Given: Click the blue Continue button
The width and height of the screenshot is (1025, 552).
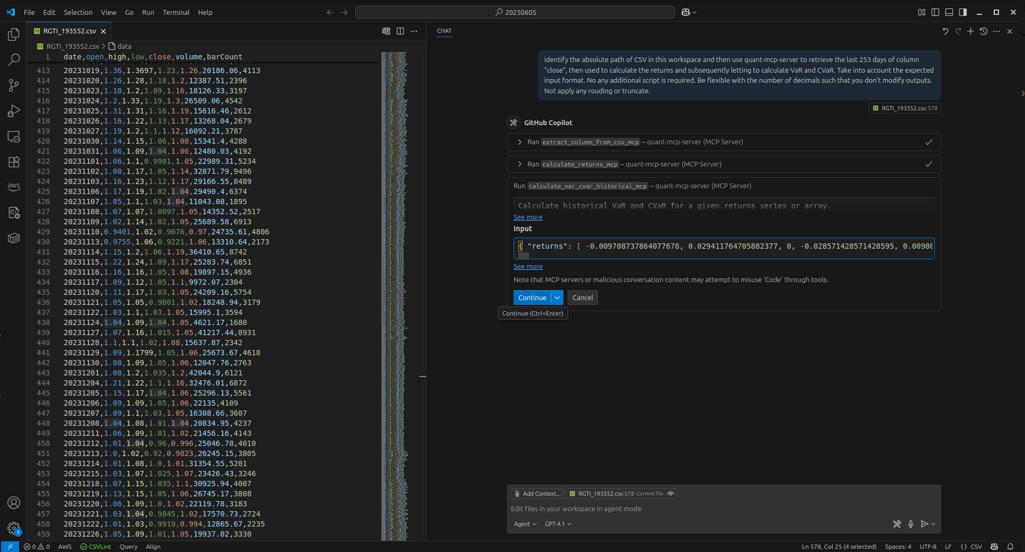Looking at the screenshot, I should tap(532, 298).
